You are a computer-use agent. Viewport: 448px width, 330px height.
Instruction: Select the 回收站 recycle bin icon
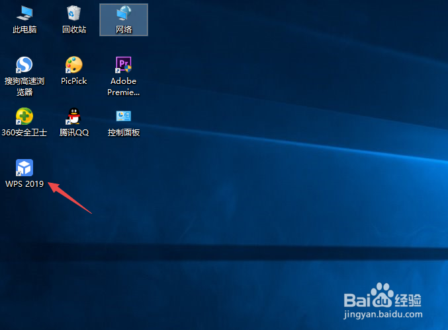coord(74,13)
